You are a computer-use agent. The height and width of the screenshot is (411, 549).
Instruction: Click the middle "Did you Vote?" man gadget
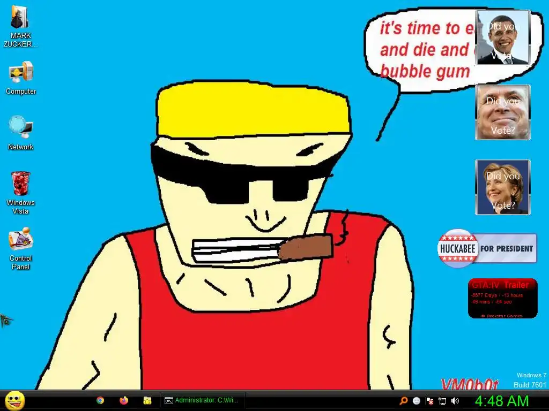[502, 112]
